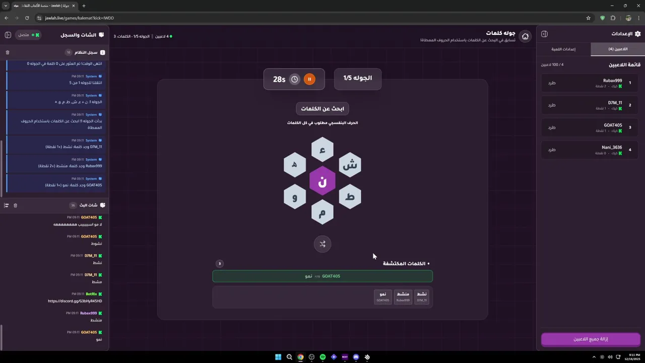Viewport: 645px width, 363px height.
Task: Click player row Rubax999 name
Action: [x=612, y=81]
